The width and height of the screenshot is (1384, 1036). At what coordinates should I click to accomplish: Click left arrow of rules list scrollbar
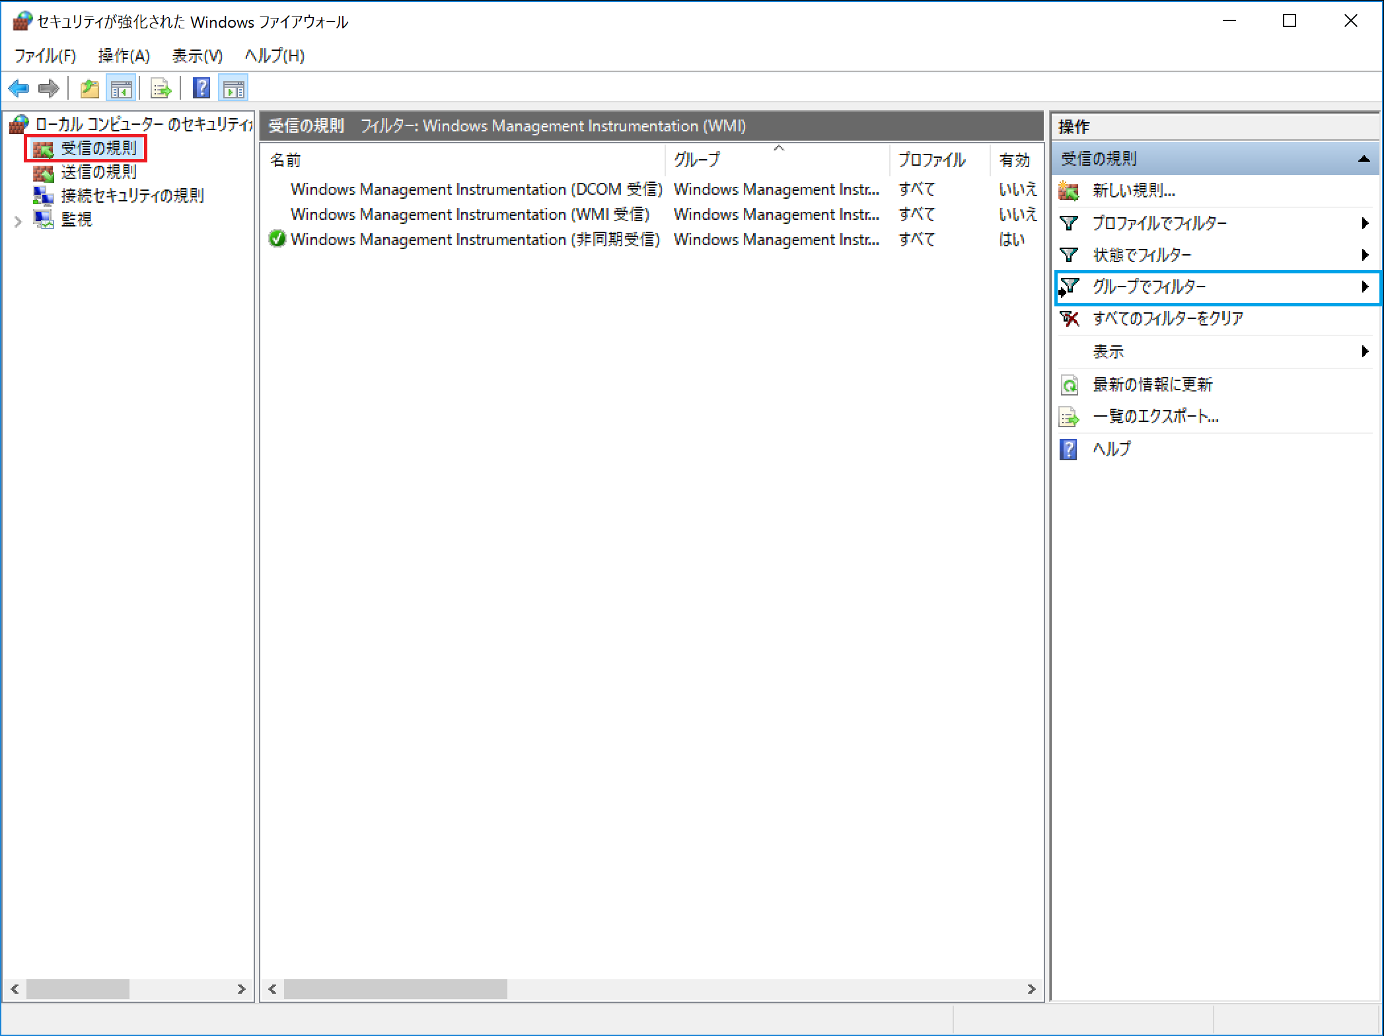[272, 989]
